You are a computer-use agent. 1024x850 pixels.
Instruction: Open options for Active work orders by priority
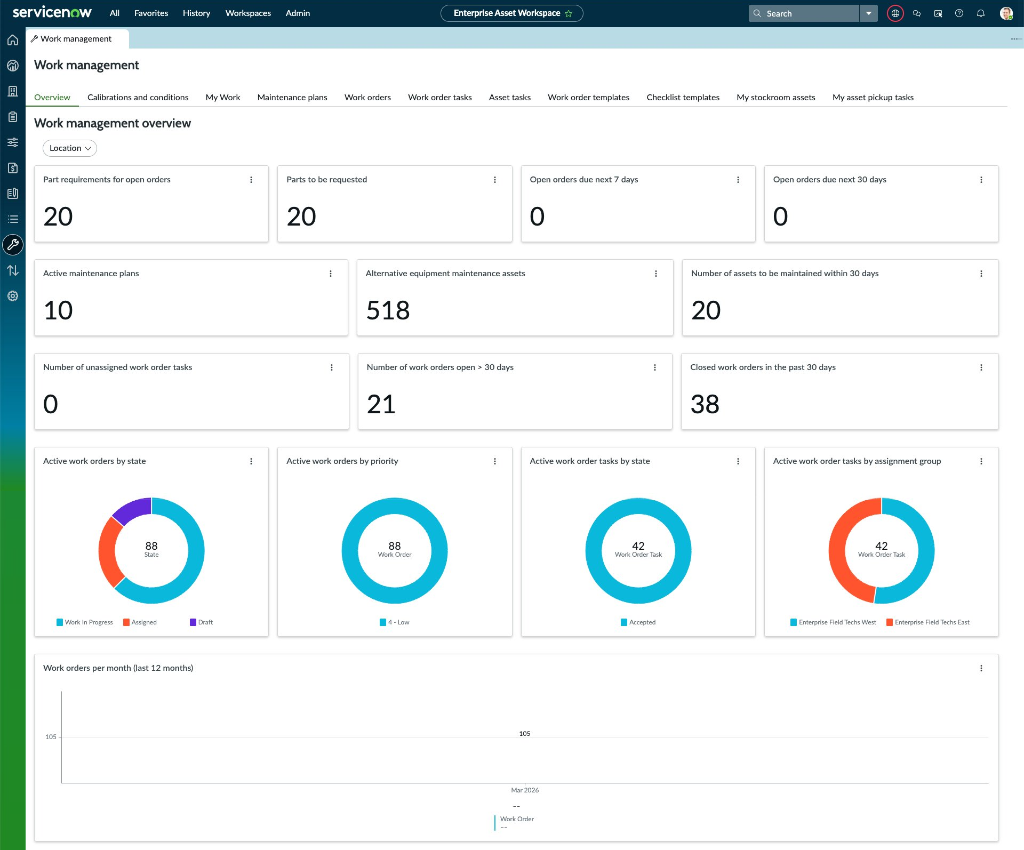pyautogui.click(x=495, y=461)
